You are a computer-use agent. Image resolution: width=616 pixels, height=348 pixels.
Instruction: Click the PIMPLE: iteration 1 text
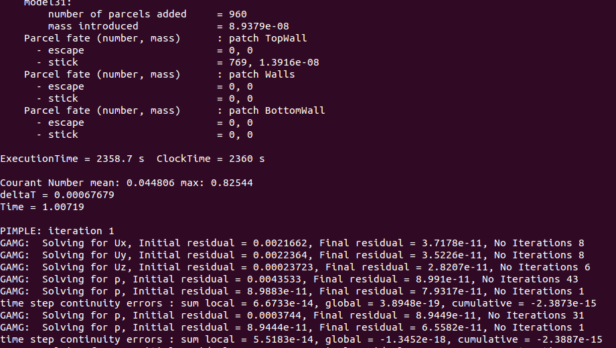click(x=57, y=231)
